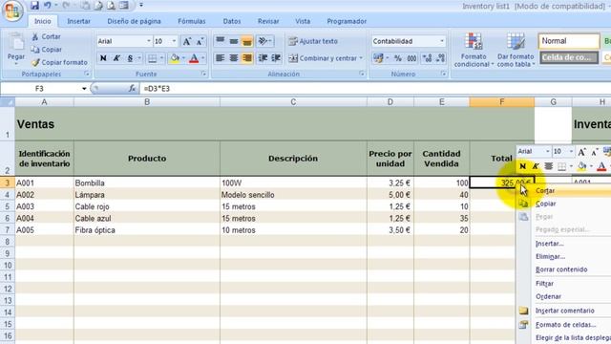Undo the last action
This screenshot has width=611, height=344.
[x=47, y=6]
